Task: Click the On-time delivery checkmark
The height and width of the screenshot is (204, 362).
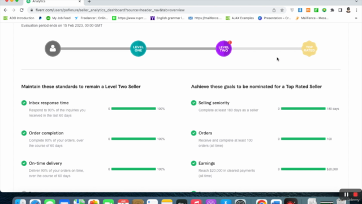Action: point(24,163)
